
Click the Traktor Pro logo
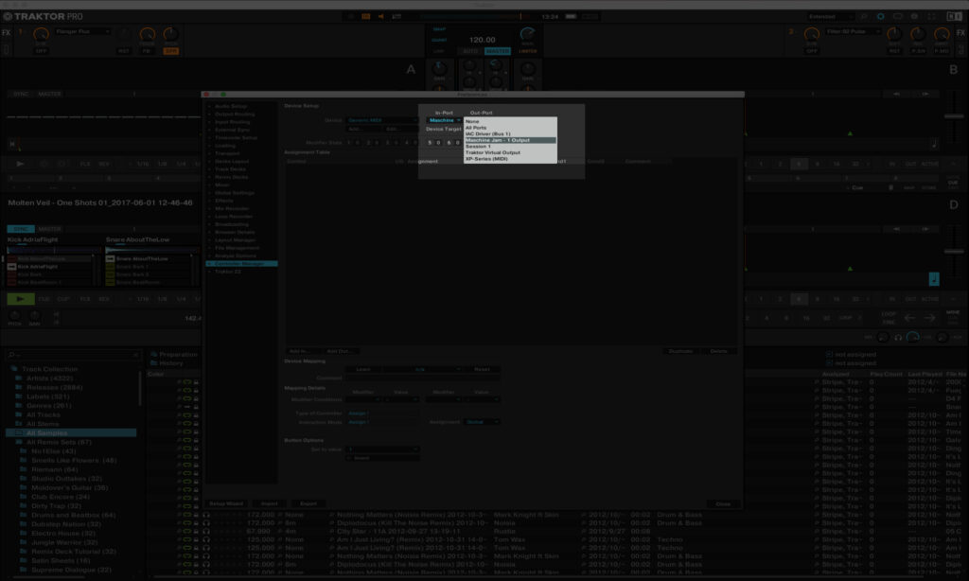click(44, 17)
